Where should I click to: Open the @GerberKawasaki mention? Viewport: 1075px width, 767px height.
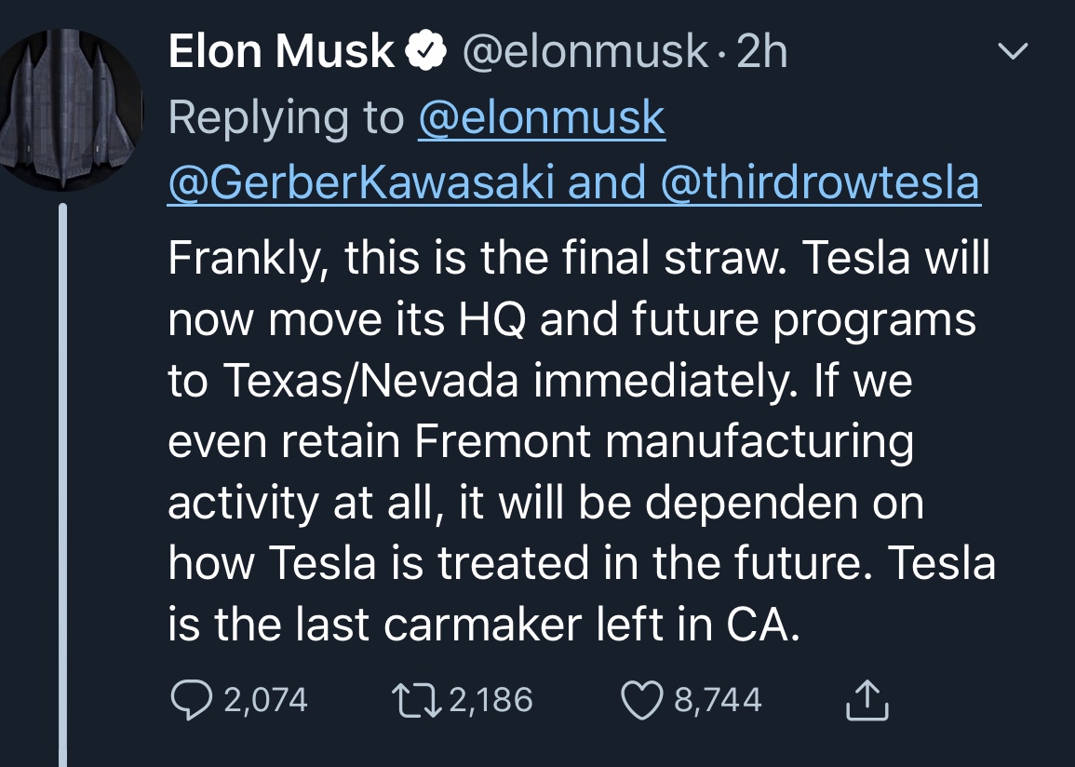(360, 182)
